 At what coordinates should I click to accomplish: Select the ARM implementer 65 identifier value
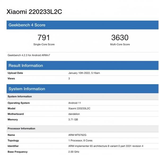click(x=106, y=146)
